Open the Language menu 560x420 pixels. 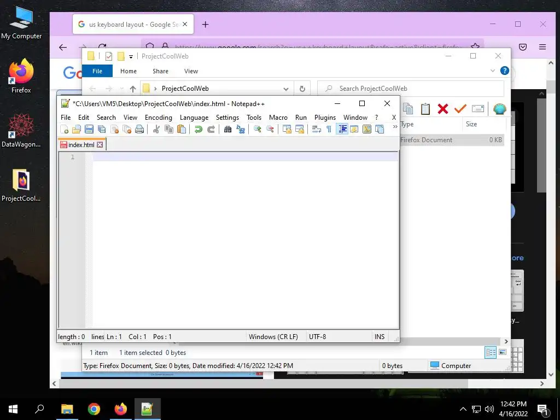tap(194, 118)
